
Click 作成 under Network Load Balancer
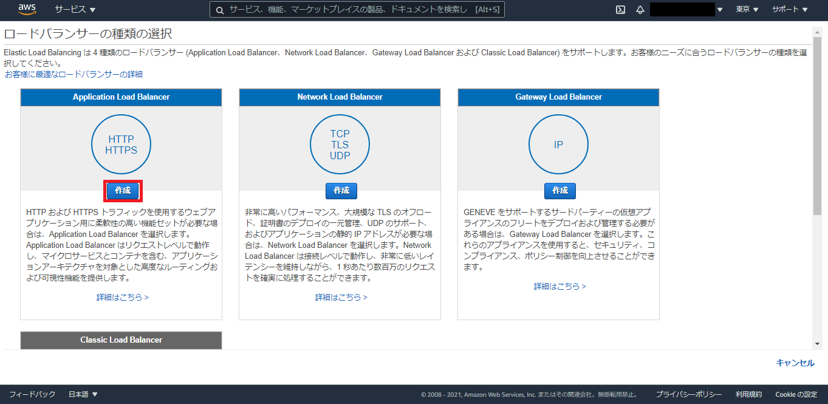[341, 191]
